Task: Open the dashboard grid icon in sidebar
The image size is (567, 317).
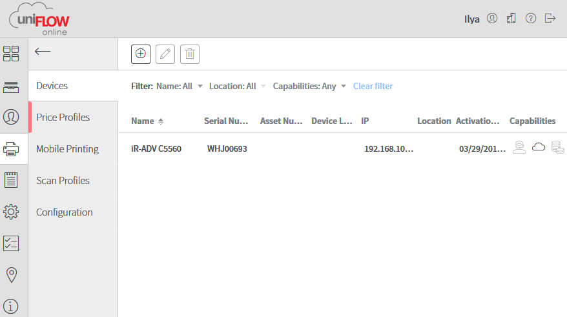Action: [x=11, y=54]
